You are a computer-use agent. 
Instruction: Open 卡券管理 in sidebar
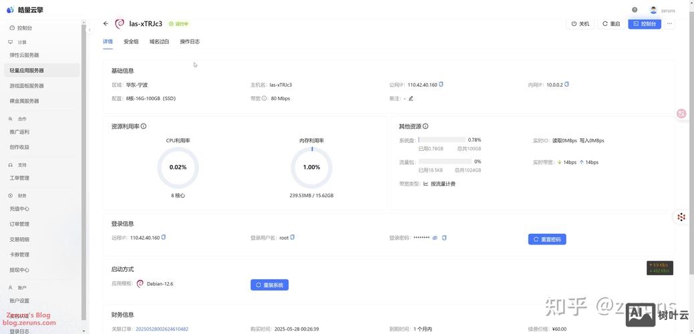[19, 255]
